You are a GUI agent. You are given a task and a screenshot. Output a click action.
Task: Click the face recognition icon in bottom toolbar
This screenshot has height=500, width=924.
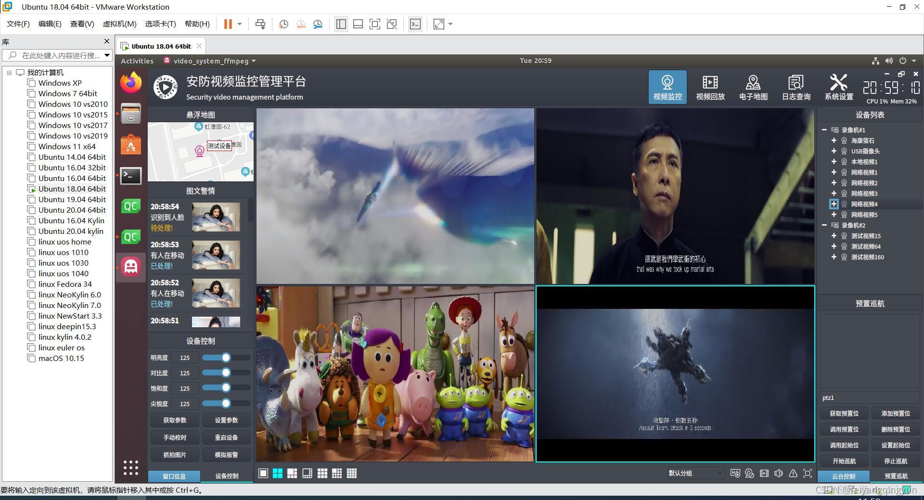point(749,474)
